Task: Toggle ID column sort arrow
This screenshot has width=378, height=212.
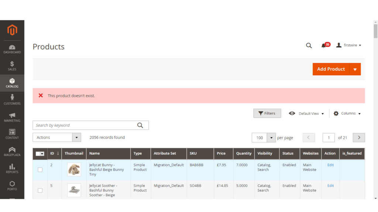Action: (x=58, y=153)
